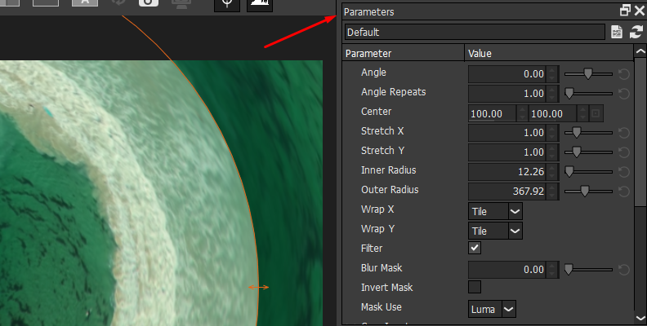Select the Invert Mask label
This screenshot has height=326, width=647.
[x=386, y=288]
